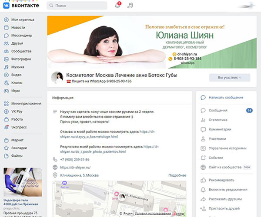Open Друзья icon in sidebar

click(x=6, y=43)
